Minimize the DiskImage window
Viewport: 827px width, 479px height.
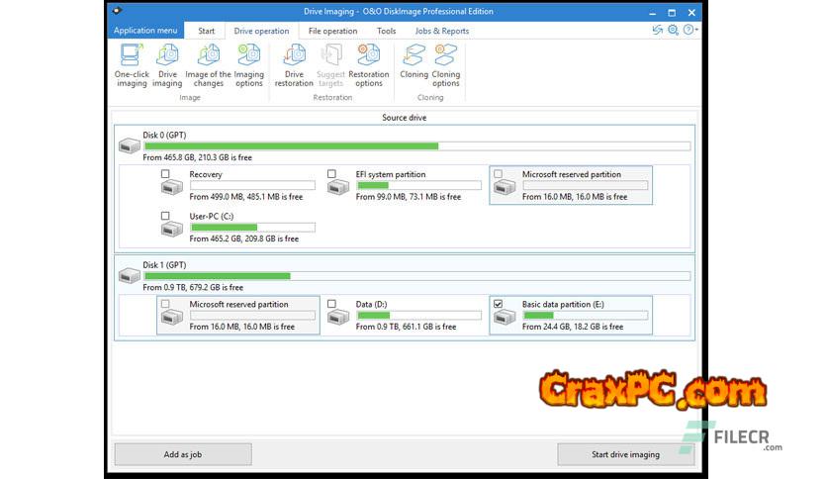(653, 12)
